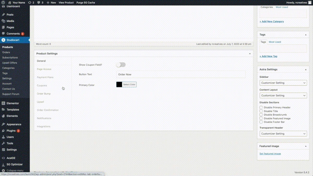This screenshot has width=313, height=176.
Task: Open the Media library icon
Action: point(3,21)
